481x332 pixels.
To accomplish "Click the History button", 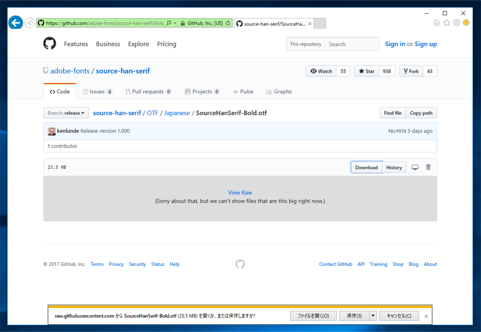I will (x=394, y=168).
